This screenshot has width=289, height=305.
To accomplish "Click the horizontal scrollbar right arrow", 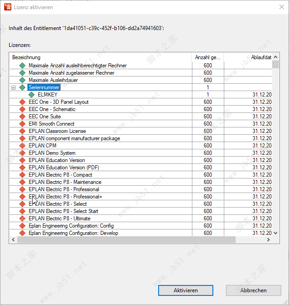I will click(268, 239).
